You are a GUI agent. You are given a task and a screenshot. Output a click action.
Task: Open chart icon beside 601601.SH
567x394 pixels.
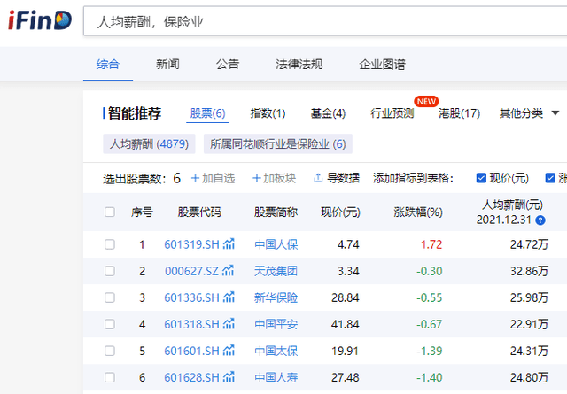(x=229, y=351)
